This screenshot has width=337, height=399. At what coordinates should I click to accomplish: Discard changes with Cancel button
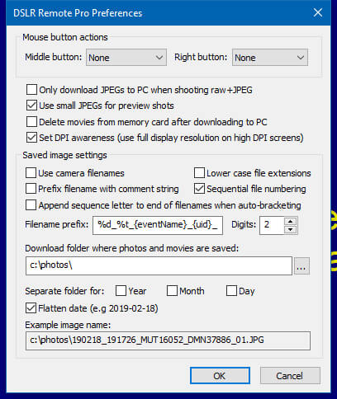290,376
